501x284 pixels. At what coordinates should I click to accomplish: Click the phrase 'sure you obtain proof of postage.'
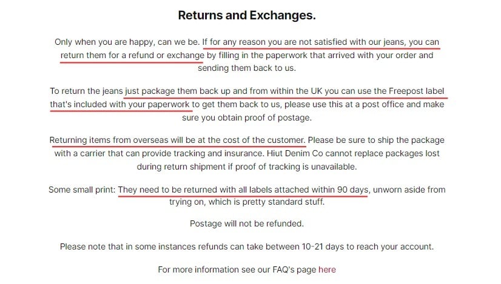(x=247, y=117)
